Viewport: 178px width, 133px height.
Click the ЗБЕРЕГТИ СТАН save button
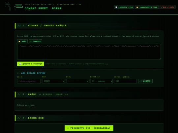(124, 7)
